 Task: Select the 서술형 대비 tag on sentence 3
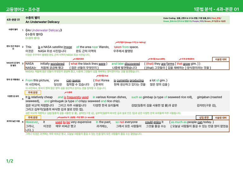[x=221, y=60]
